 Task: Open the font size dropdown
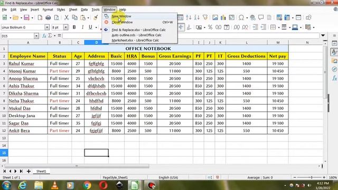pyautogui.click(x=65, y=27)
